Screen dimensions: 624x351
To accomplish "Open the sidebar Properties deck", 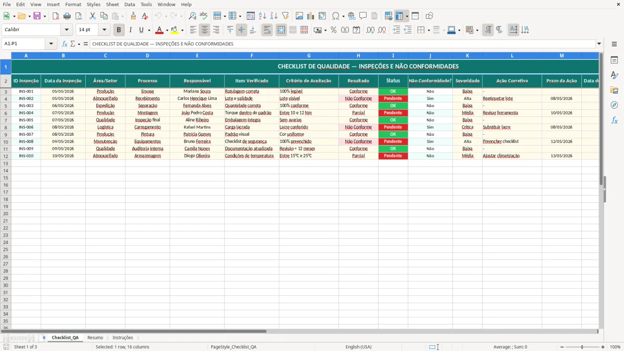I will (x=614, y=60).
